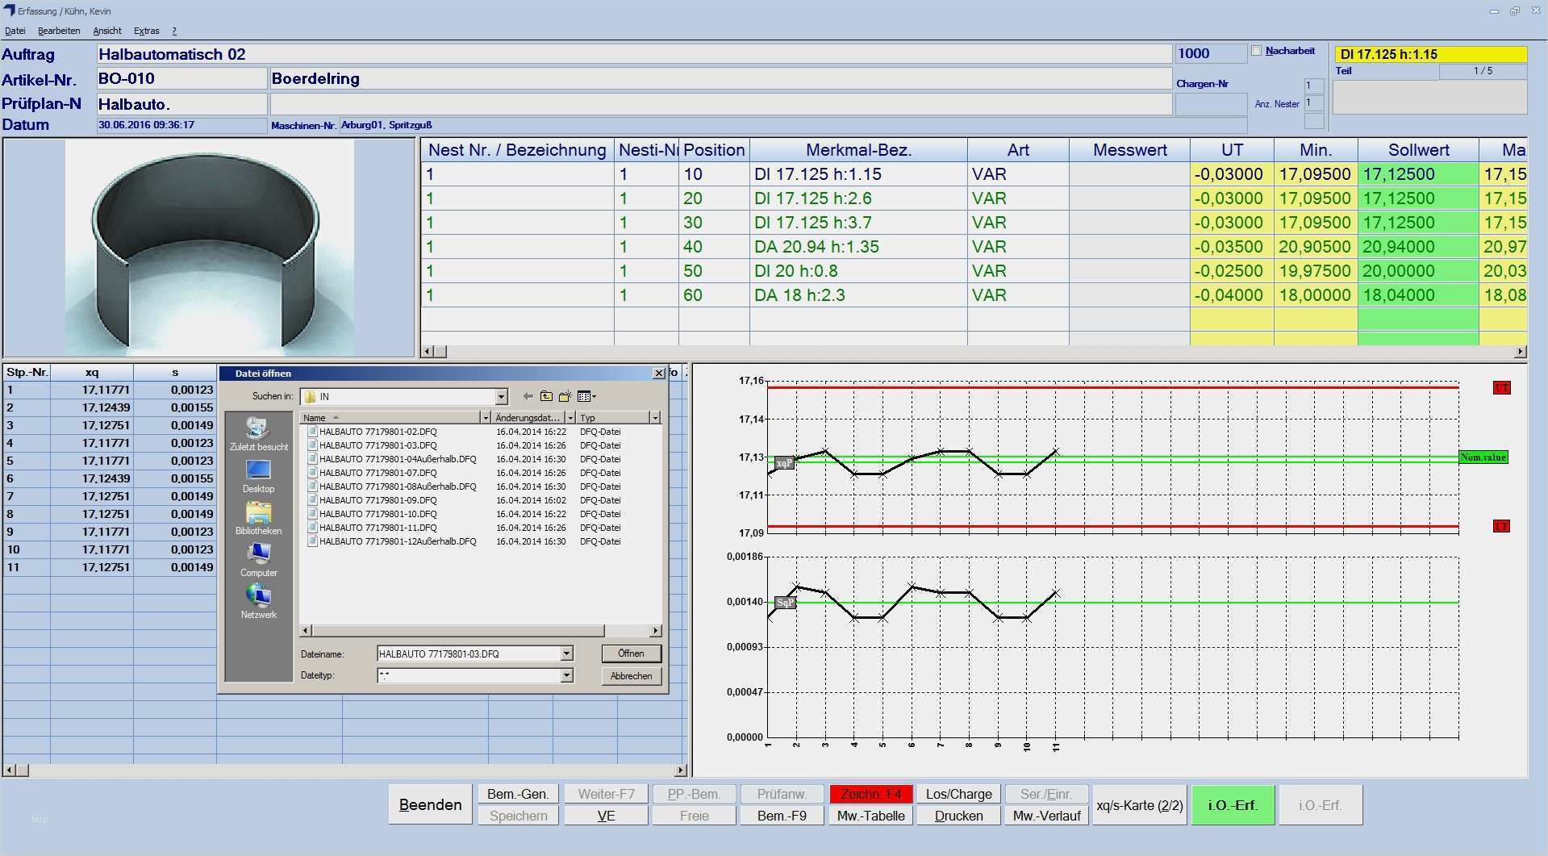Viewport: 1548px width, 856px height.
Task: Click the Bem.-Gen. button
Action: click(518, 794)
